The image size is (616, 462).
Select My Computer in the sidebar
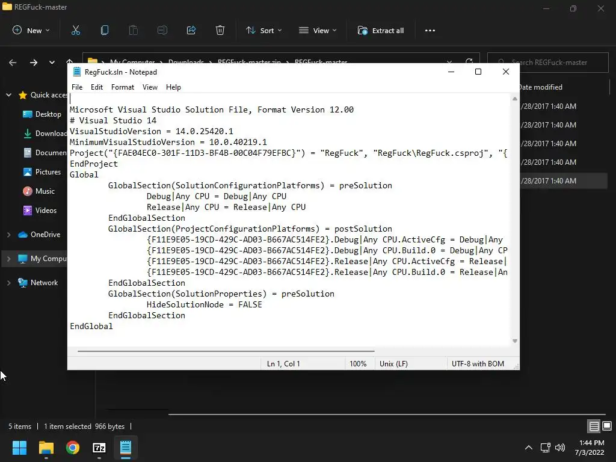tap(43, 259)
